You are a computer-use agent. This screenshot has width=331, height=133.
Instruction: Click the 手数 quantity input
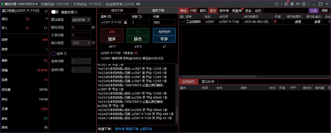tap(140, 22)
